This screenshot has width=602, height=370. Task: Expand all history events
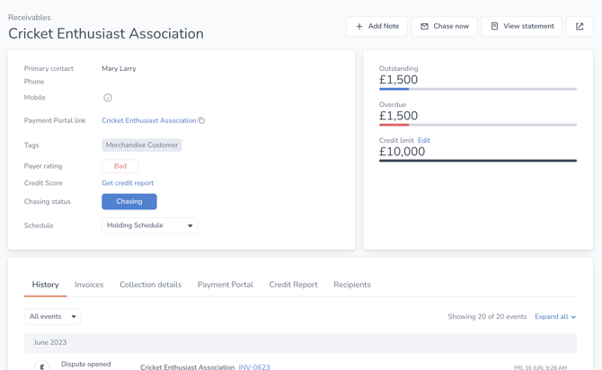(554, 317)
